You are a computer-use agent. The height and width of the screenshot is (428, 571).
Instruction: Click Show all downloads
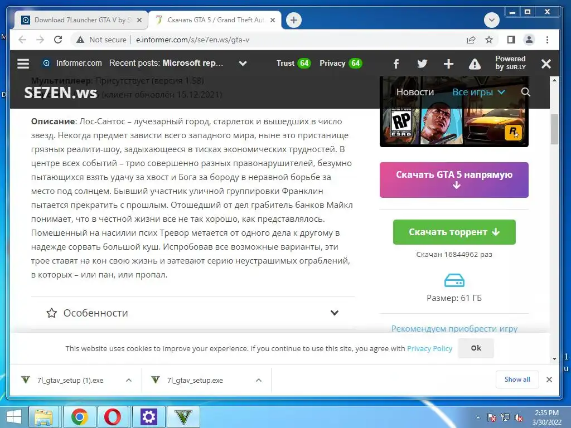click(517, 380)
